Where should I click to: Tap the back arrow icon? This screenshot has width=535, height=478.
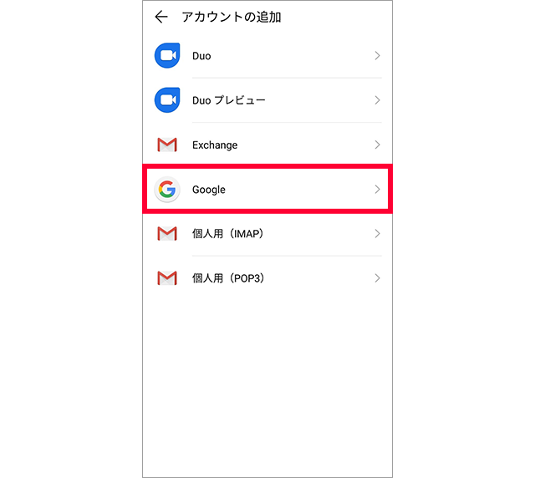161,17
